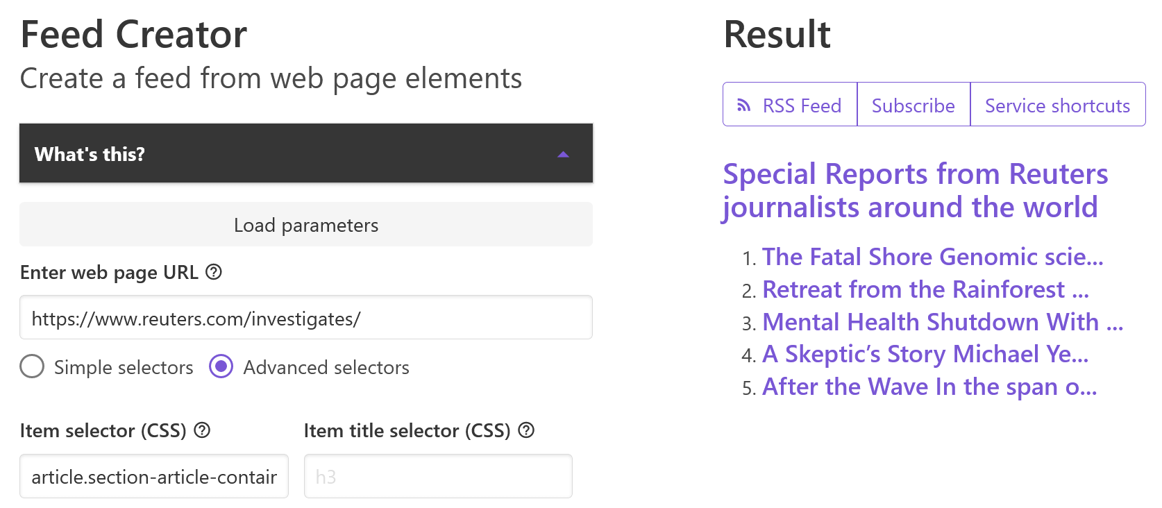
Task: Open the After the Wave article link
Action: [929, 387]
